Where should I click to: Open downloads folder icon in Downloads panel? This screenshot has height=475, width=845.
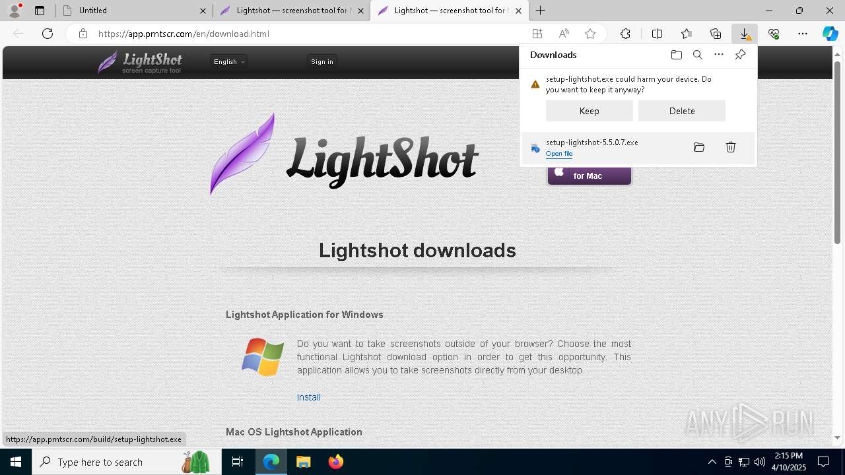tap(677, 55)
